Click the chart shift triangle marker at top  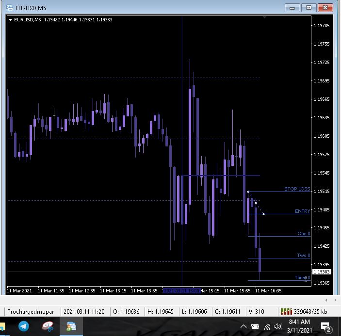(x=264, y=17)
